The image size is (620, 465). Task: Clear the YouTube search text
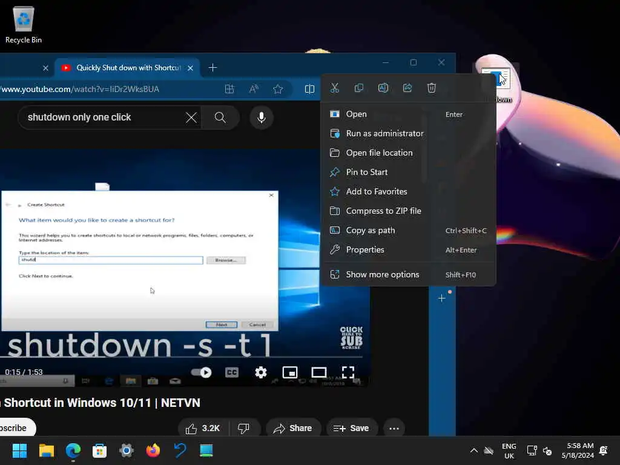click(x=191, y=117)
